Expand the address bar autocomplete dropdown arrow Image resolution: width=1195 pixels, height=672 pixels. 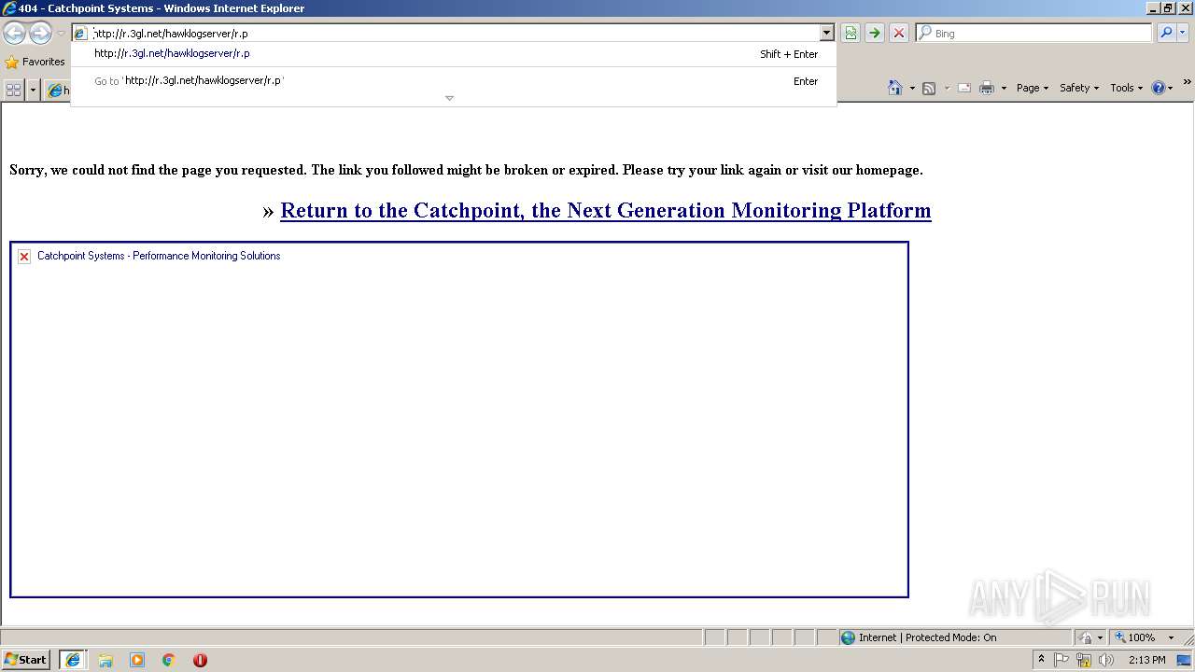tap(826, 34)
